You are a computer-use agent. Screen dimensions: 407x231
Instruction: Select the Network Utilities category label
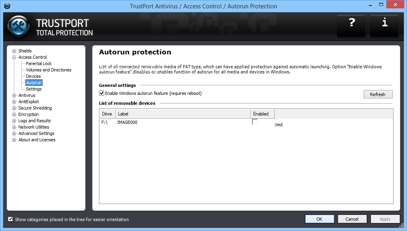[34, 127]
